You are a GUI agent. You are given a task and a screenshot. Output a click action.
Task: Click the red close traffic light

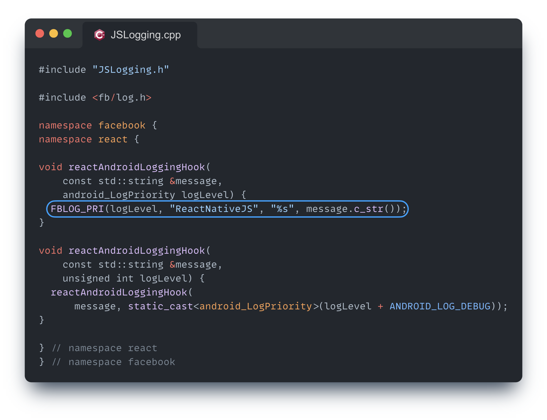click(40, 34)
